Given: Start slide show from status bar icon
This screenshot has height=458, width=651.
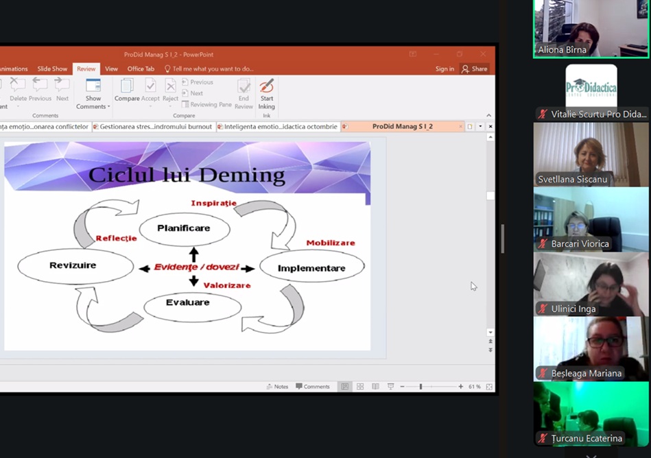Looking at the screenshot, I should point(390,387).
